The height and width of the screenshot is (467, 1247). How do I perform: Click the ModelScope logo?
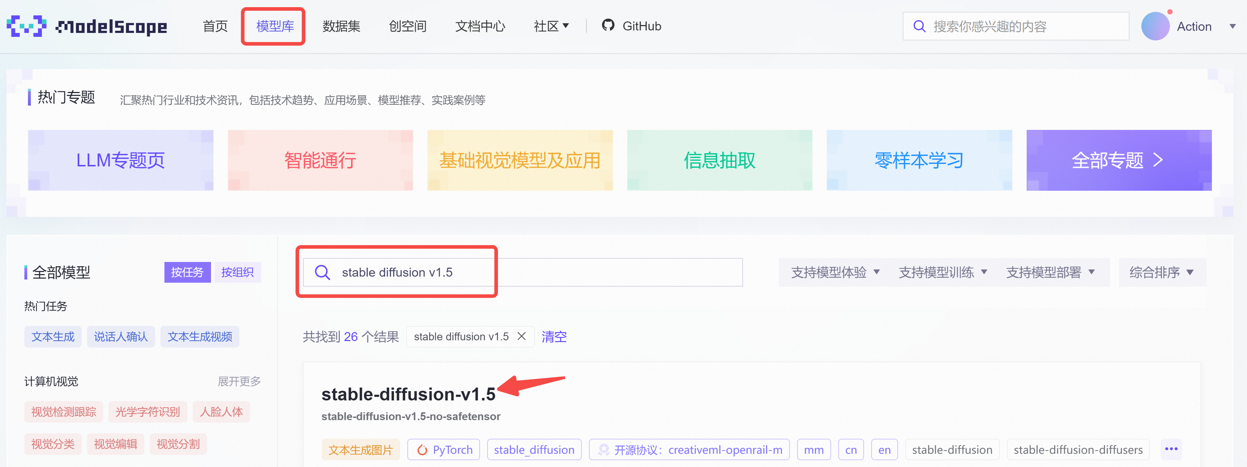(87, 26)
